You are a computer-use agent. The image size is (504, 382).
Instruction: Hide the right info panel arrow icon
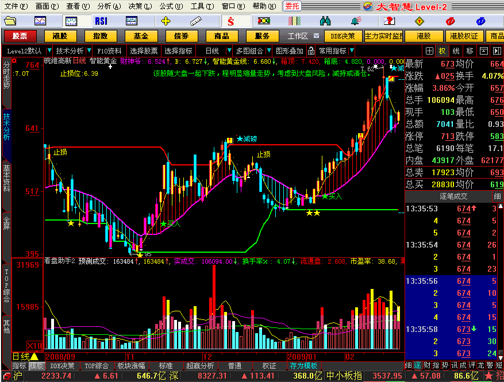[497, 51]
